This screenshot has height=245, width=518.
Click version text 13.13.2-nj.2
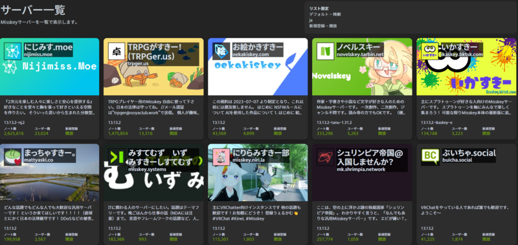14,123
